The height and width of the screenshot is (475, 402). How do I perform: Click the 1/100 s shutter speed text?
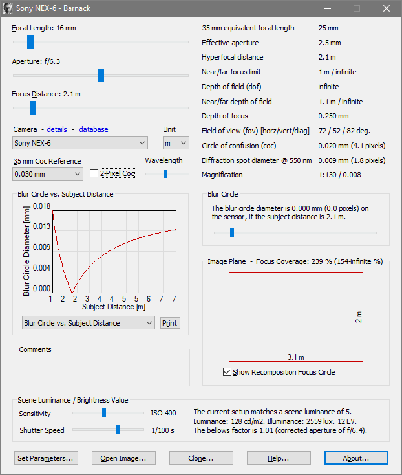(163, 430)
